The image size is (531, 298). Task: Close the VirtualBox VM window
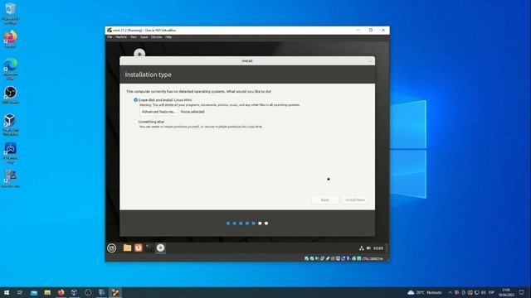383,30
